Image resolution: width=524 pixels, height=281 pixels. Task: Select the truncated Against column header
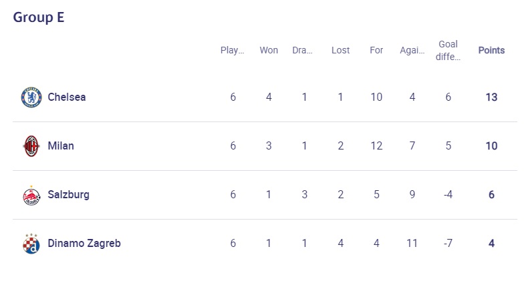tap(412, 51)
